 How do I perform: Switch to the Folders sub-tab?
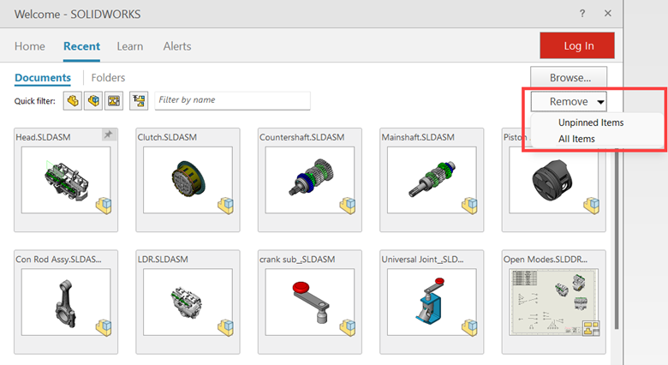(108, 78)
